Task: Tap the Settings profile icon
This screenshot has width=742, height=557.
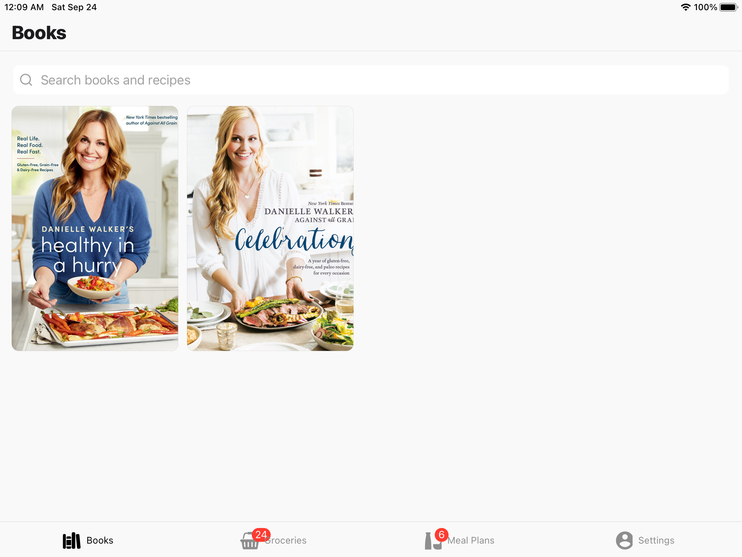Action: tap(625, 540)
